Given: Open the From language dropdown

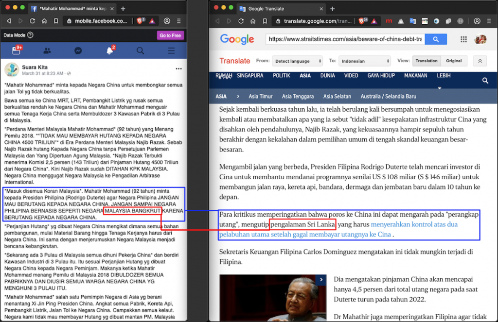Looking at the screenshot, I should [297, 61].
